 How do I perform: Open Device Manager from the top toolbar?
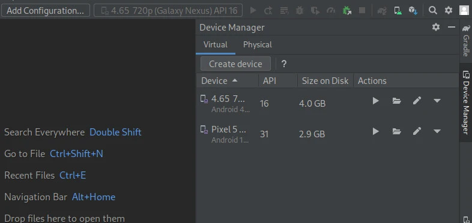tap(398, 11)
